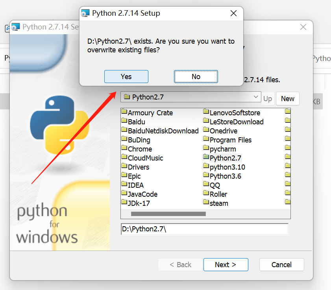
Task: Open the Python2.7 directory dropdown
Action: click(x=190, y=97)
